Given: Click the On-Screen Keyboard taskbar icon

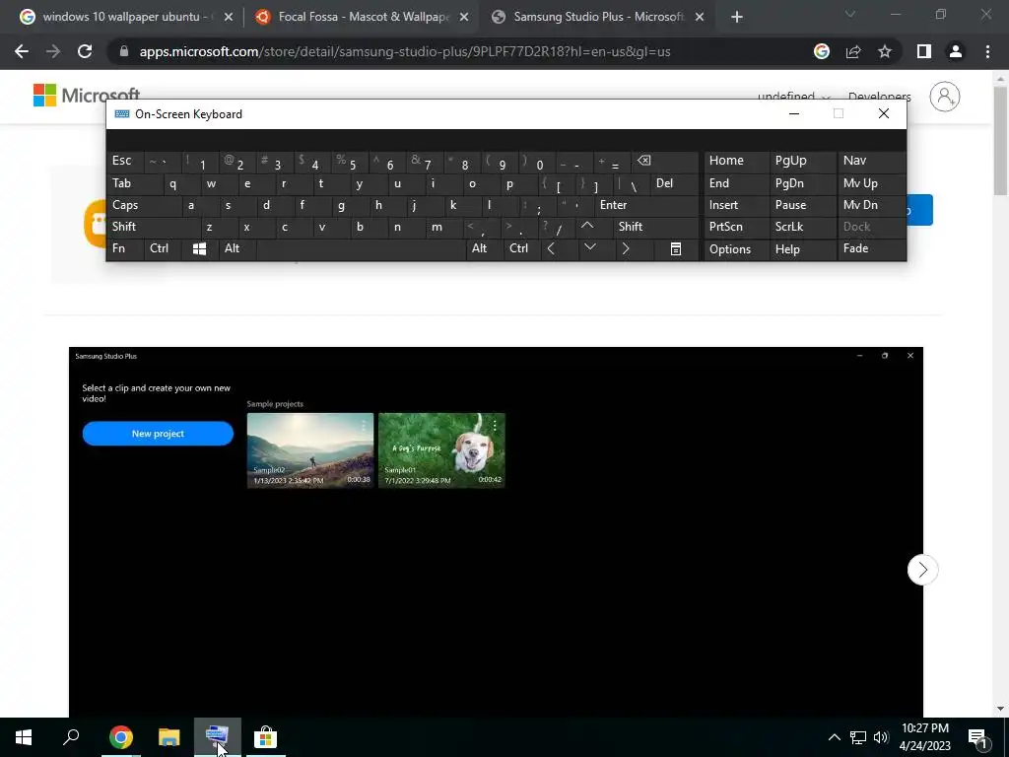Looking at the screenshot, I should (x=217, y=737).
